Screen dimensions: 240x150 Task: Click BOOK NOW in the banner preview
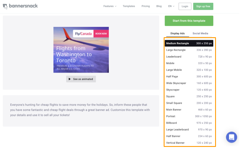[x=101, y=34]
